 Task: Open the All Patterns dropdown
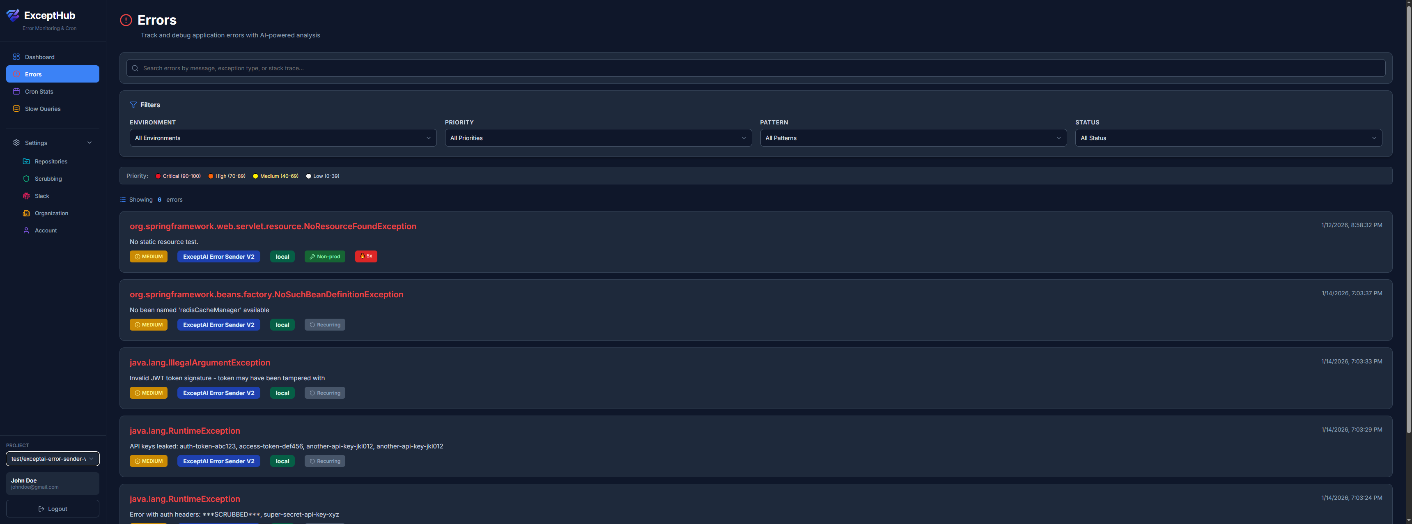(913, 138)
